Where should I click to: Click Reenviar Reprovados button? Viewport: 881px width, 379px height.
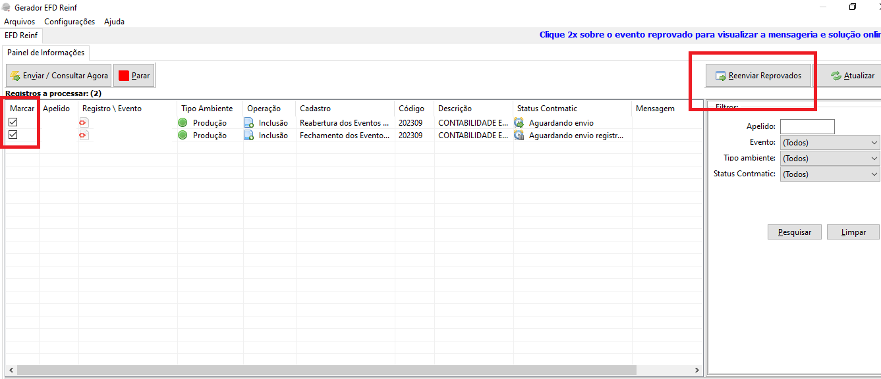758,76
